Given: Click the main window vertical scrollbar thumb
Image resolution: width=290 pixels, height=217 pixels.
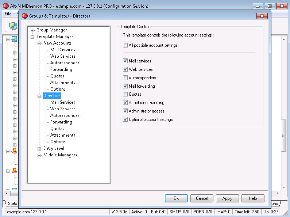Looking at the screenshot, I should pos(283,135).
